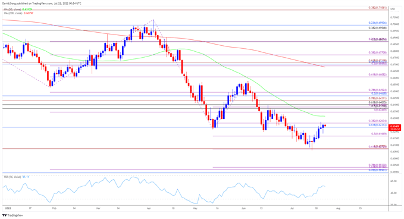Click the RSI (14, close) indicator legend

17,177
